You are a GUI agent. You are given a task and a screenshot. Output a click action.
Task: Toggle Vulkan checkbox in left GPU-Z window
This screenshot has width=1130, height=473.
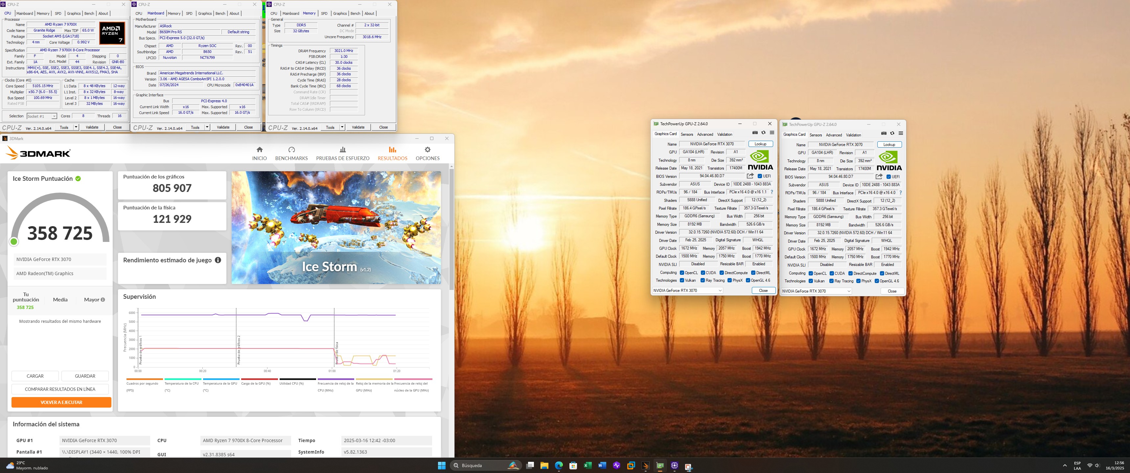pyautogui.click(x=682, y=280)
